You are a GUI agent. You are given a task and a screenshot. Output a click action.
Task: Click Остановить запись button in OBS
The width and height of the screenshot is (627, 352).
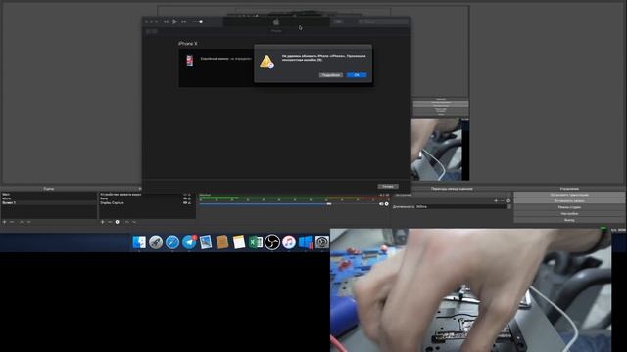569,201
